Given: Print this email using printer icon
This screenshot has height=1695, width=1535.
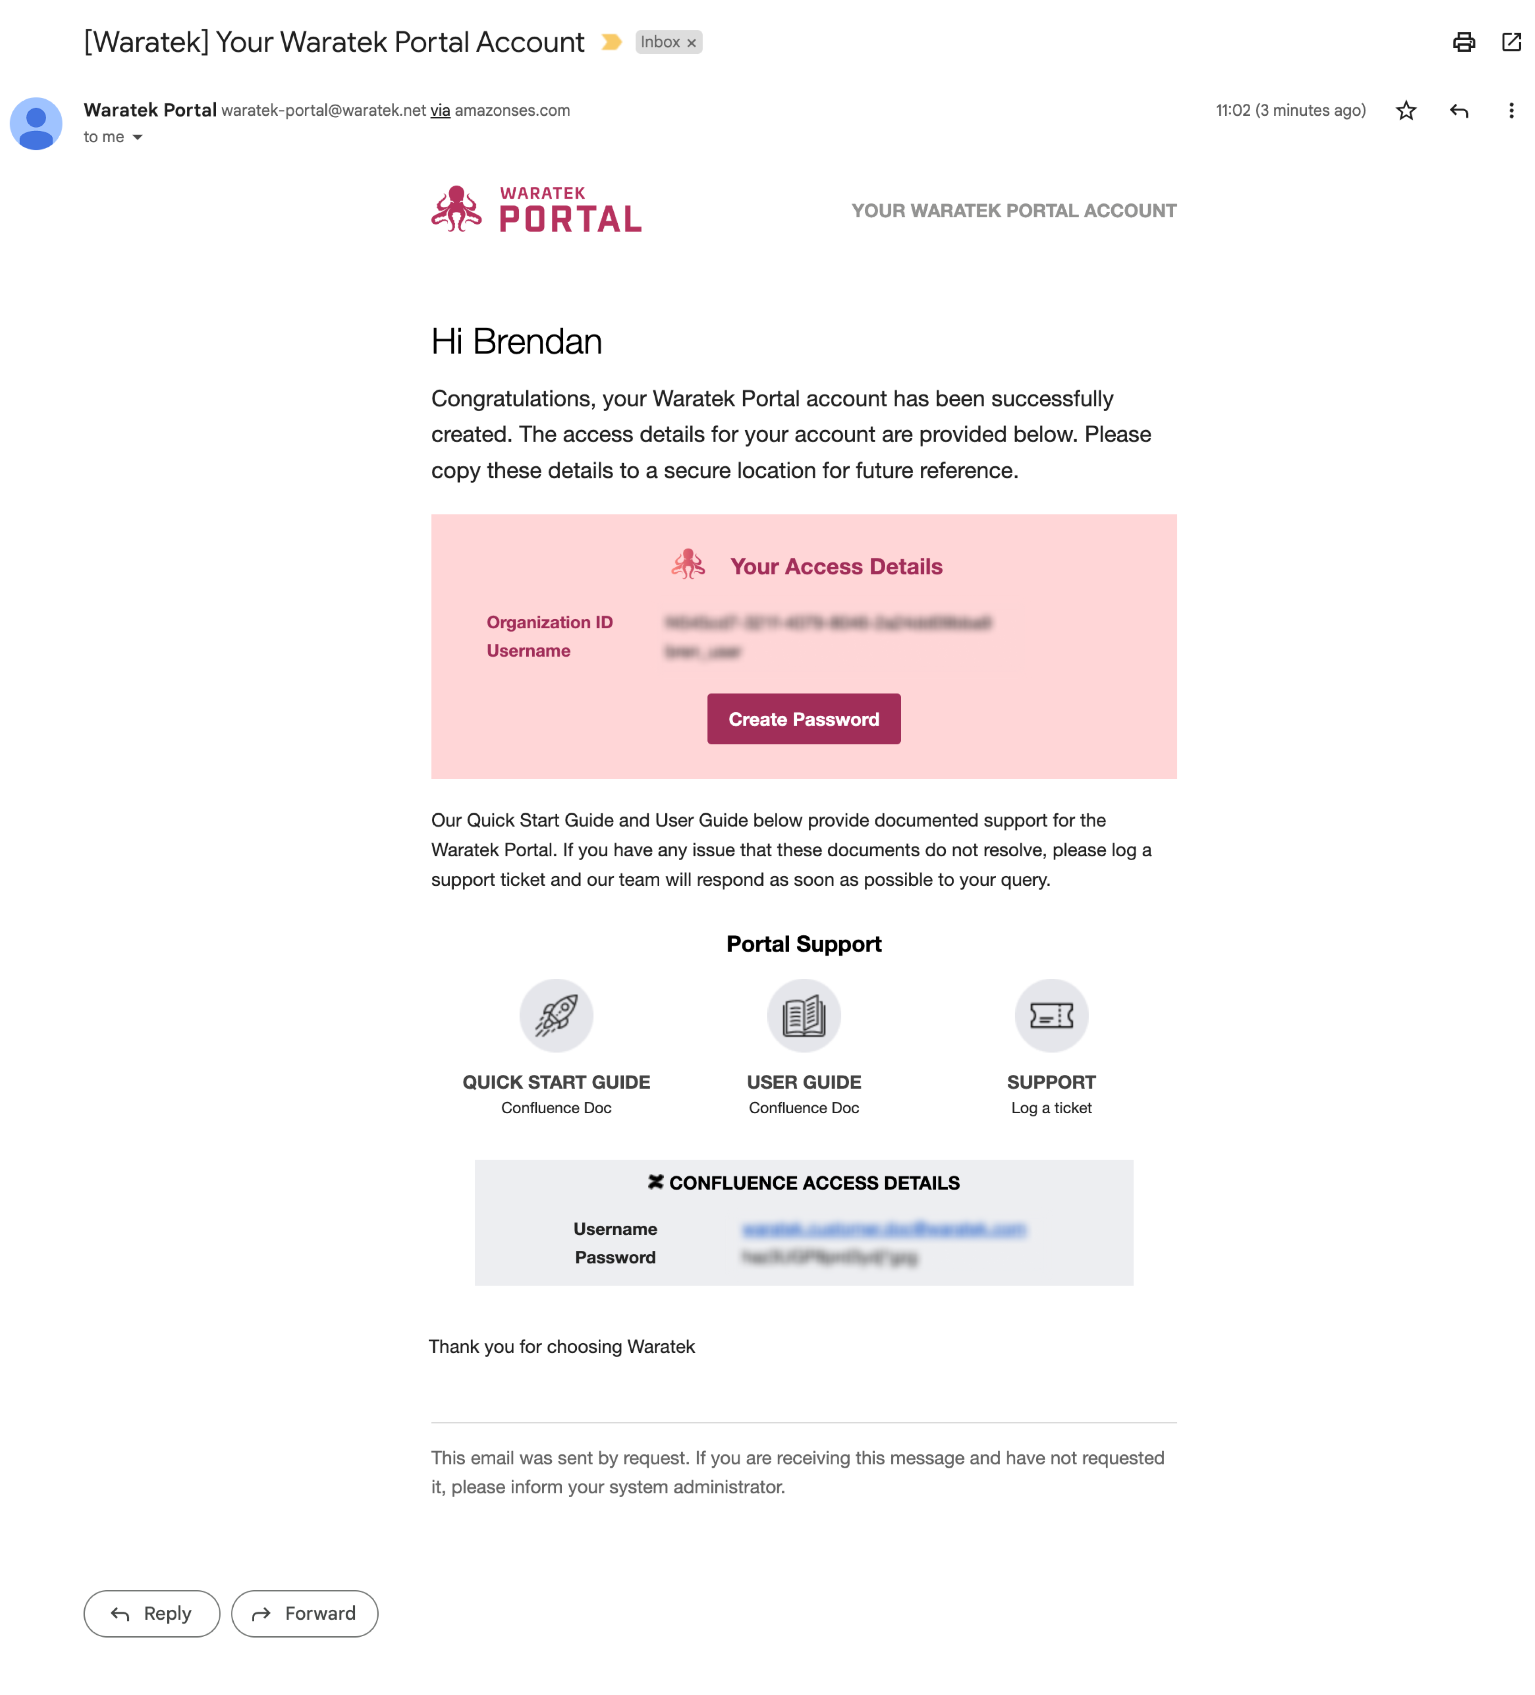Looking at the screenshot, I should pos(1463,42).
